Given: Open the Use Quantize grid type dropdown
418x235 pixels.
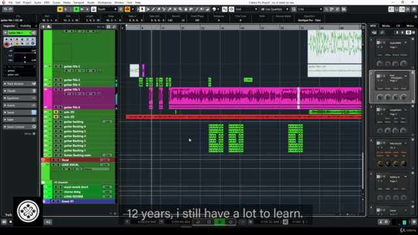Looking at the screenshot, I should pyautogui.click(x=274, y=9).
